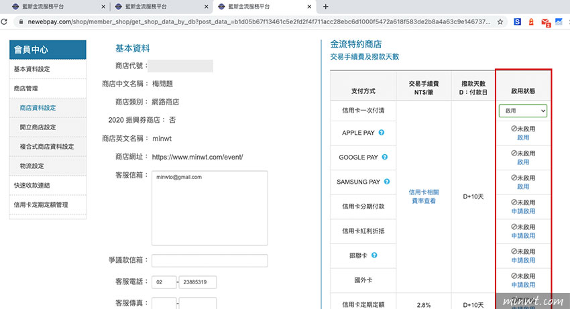
Task: Open 快速收款連結 in member menu
Action: [48, 186]
